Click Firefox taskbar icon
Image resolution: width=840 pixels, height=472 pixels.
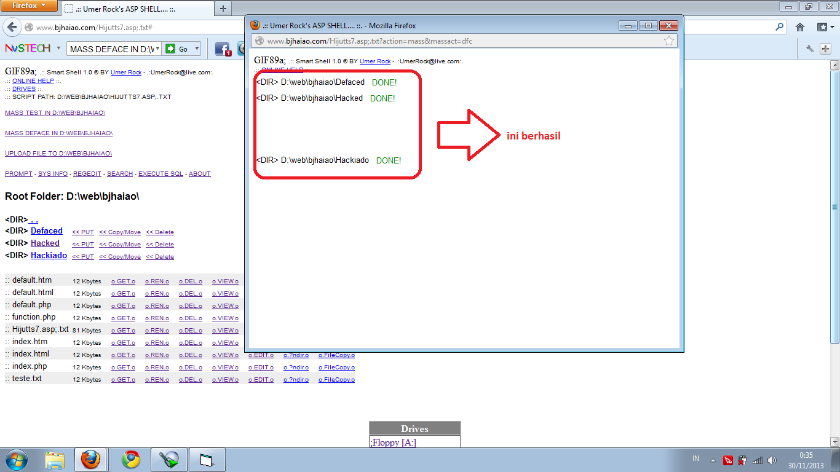coord(90,460)
